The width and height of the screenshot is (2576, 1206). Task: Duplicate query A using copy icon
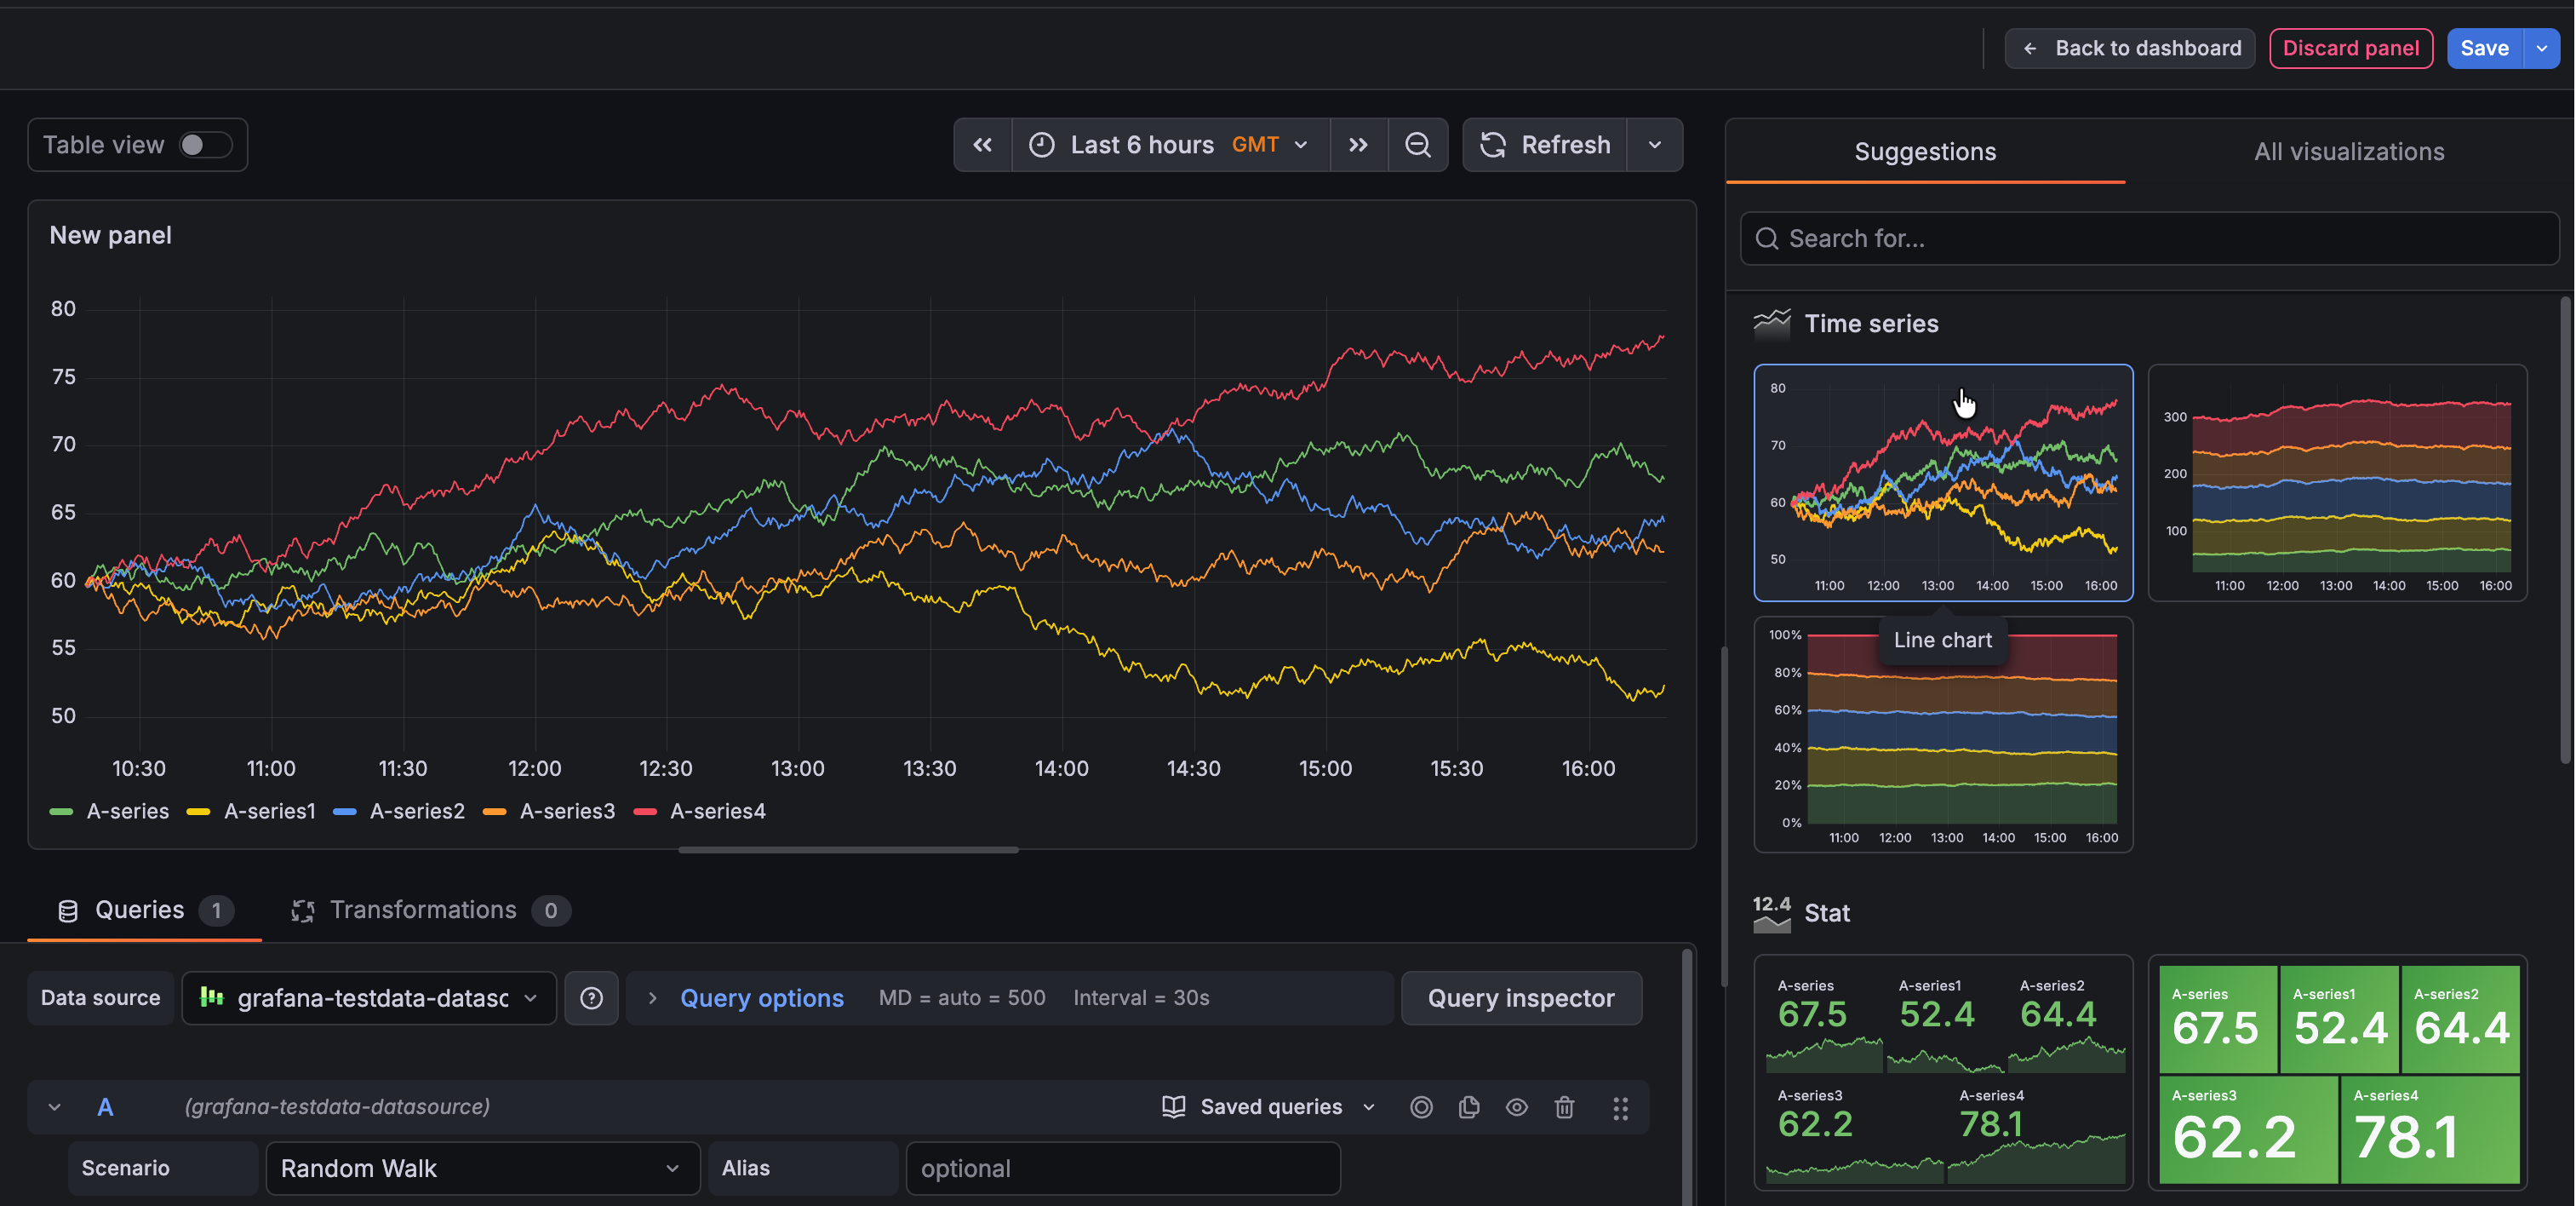pos(1469,1107)
